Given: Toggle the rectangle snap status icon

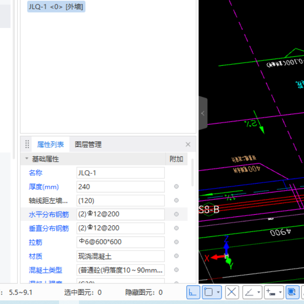Looking at the screenshot, I should [209, 292].
